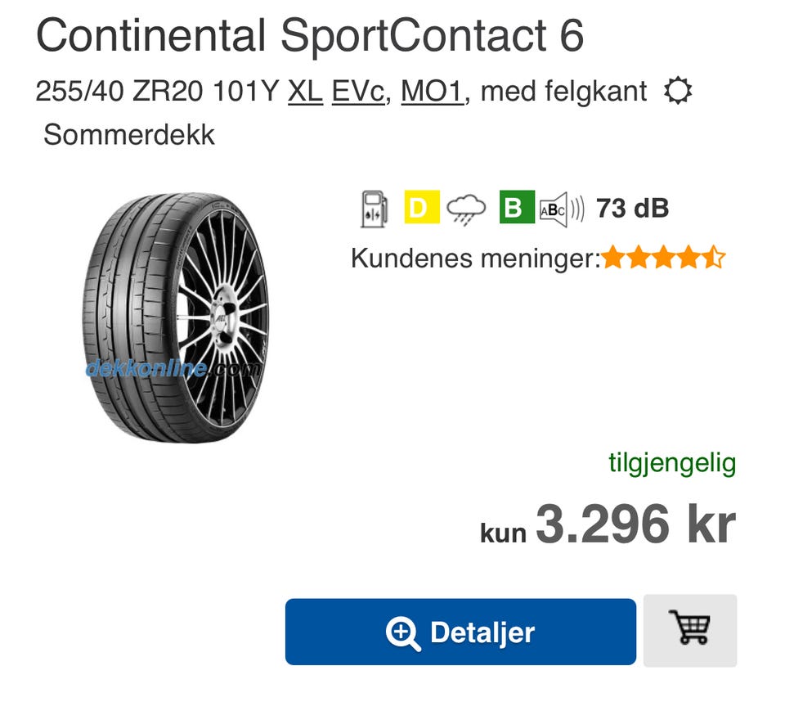Open the tire product image
Image resolution: width=785 pixels, height=711 pixels.
click(175, 316)
